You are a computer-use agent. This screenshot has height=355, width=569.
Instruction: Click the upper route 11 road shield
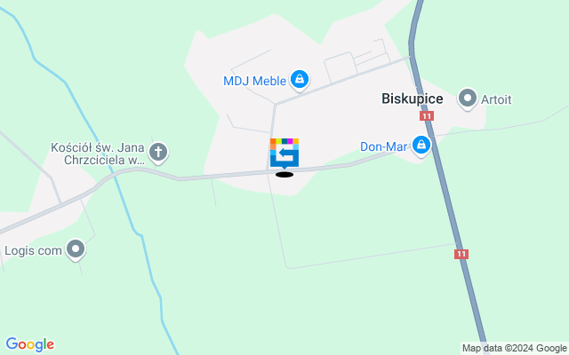(x=427, y=116)
